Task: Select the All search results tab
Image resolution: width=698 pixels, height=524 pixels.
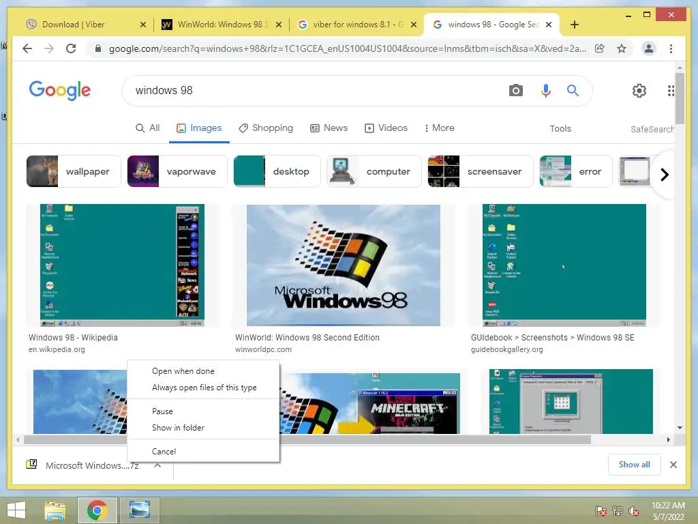Action: pyautogui.click(x=147, y=128)
